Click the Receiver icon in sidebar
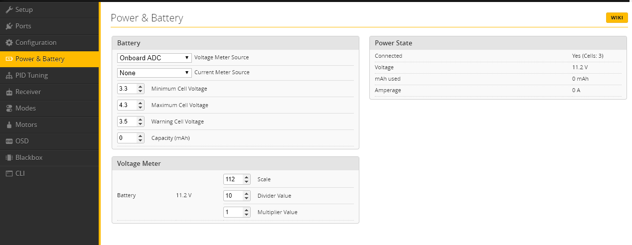Viewport: 632px width, 245px height. click(x=9, y=92)
